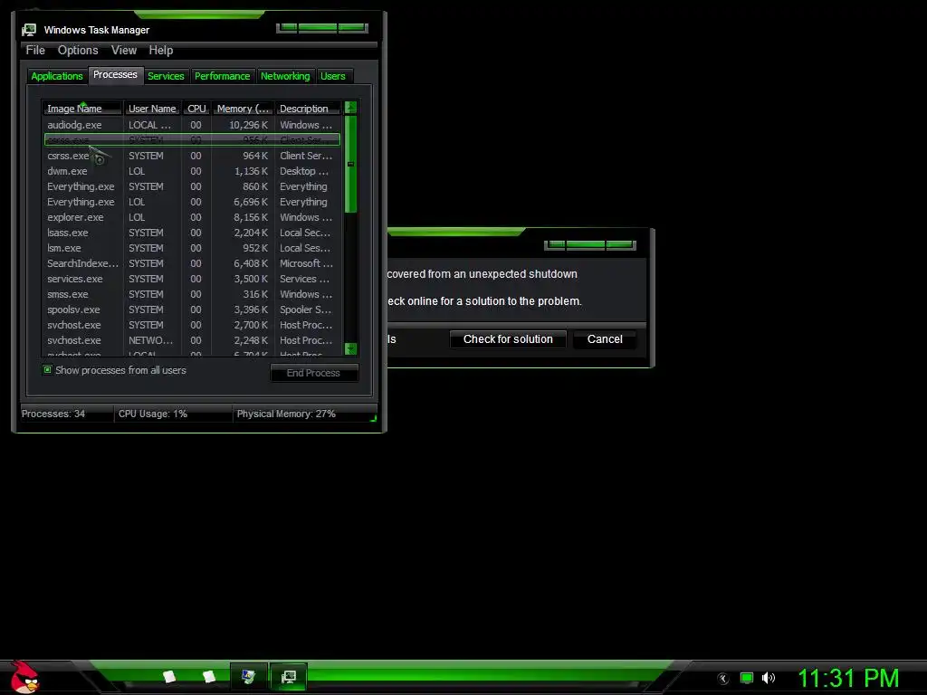Cancel the unexpected shutdown dialog
The height and width of the screenshot is (695, 927).
point(605,339)
